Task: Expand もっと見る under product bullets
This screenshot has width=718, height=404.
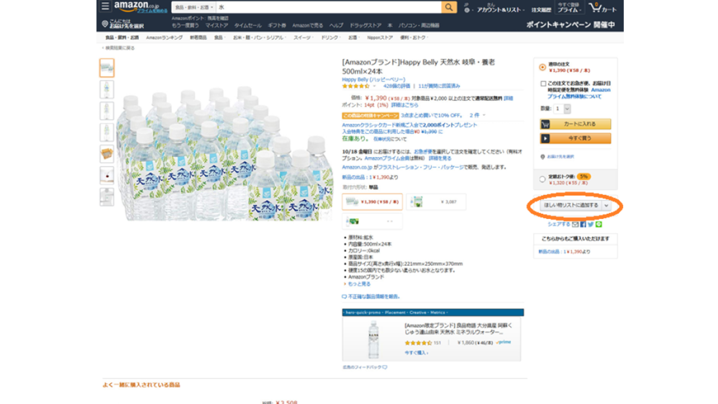Action: point(358,284)
